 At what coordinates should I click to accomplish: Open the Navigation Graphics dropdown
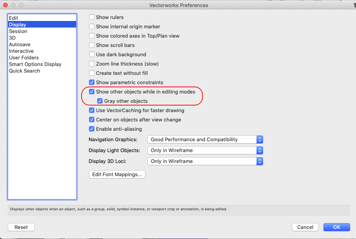coord(205,139)
